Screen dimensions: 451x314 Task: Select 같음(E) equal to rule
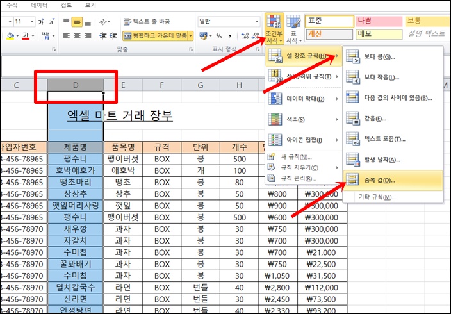[x=393, y=119]
